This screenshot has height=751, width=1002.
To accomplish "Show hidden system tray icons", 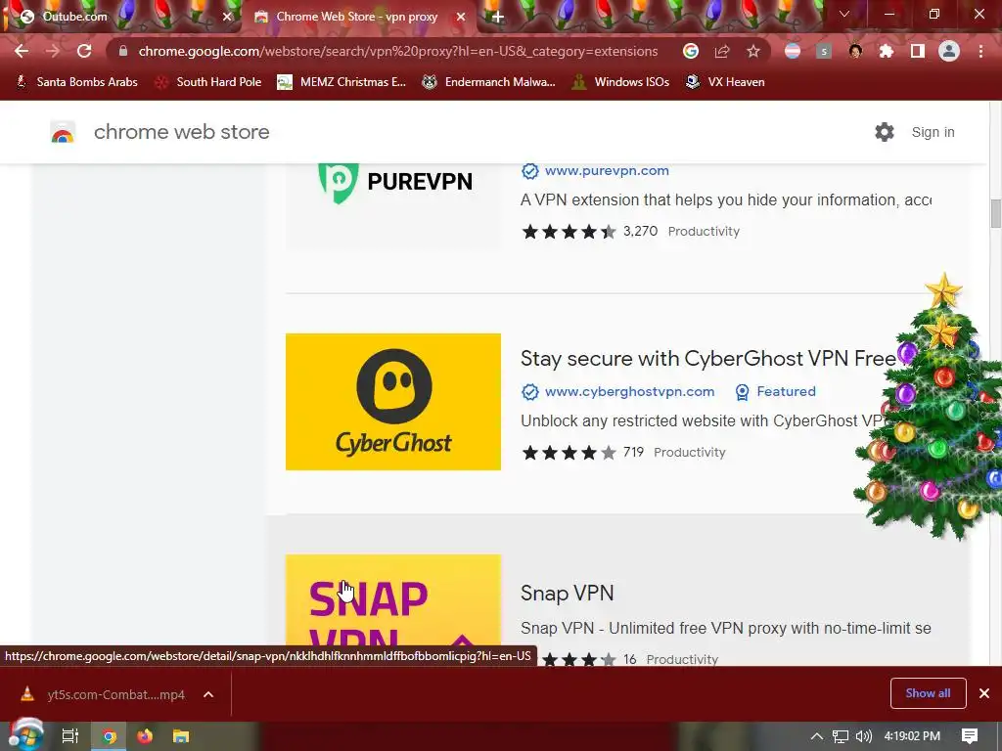I will (x=817, y=736).
